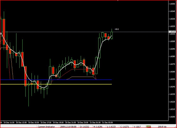
Task: Click the 1.6235 price scale label
Action: click(x=172, y=94)
